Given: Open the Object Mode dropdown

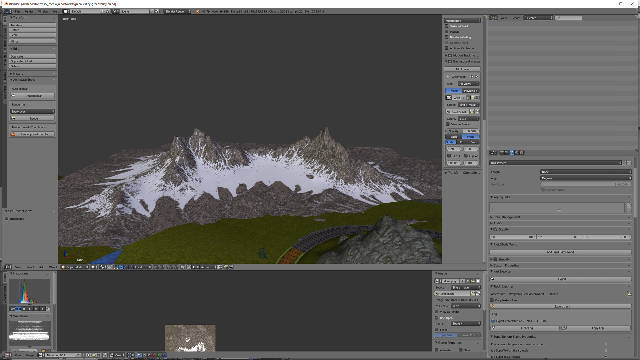Looking at the screenshot, I should (x=74, y=267).
